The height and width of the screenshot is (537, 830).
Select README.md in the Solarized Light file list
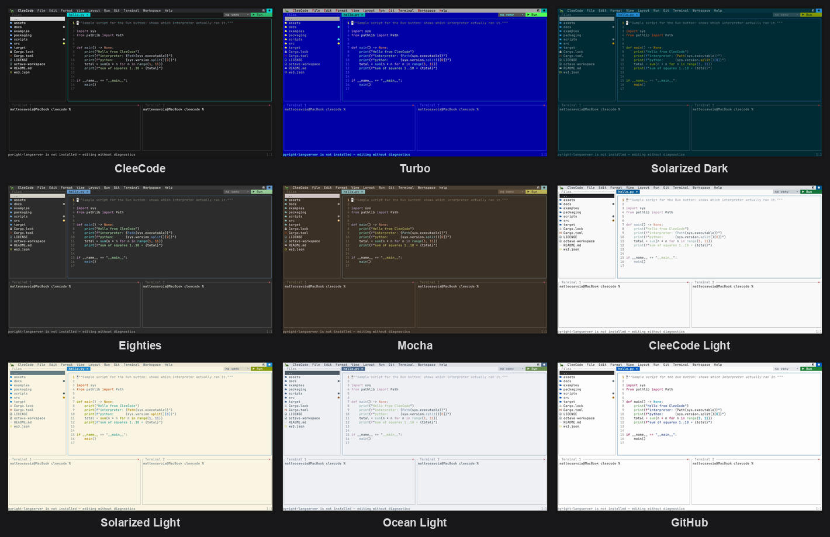(37, 422)
